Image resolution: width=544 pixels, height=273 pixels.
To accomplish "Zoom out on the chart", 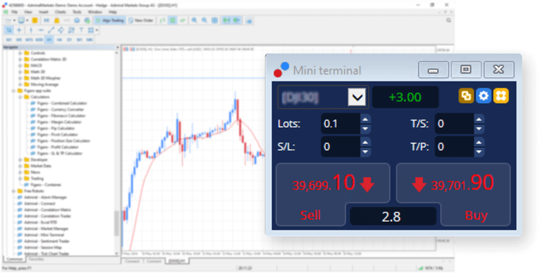I will click(205, 20).
